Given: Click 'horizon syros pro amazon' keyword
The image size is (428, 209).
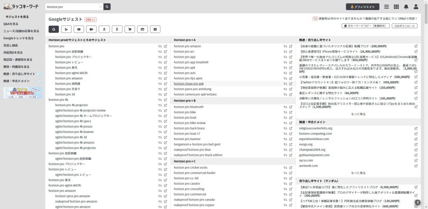Looking at the screenshot, I should 73,196.
